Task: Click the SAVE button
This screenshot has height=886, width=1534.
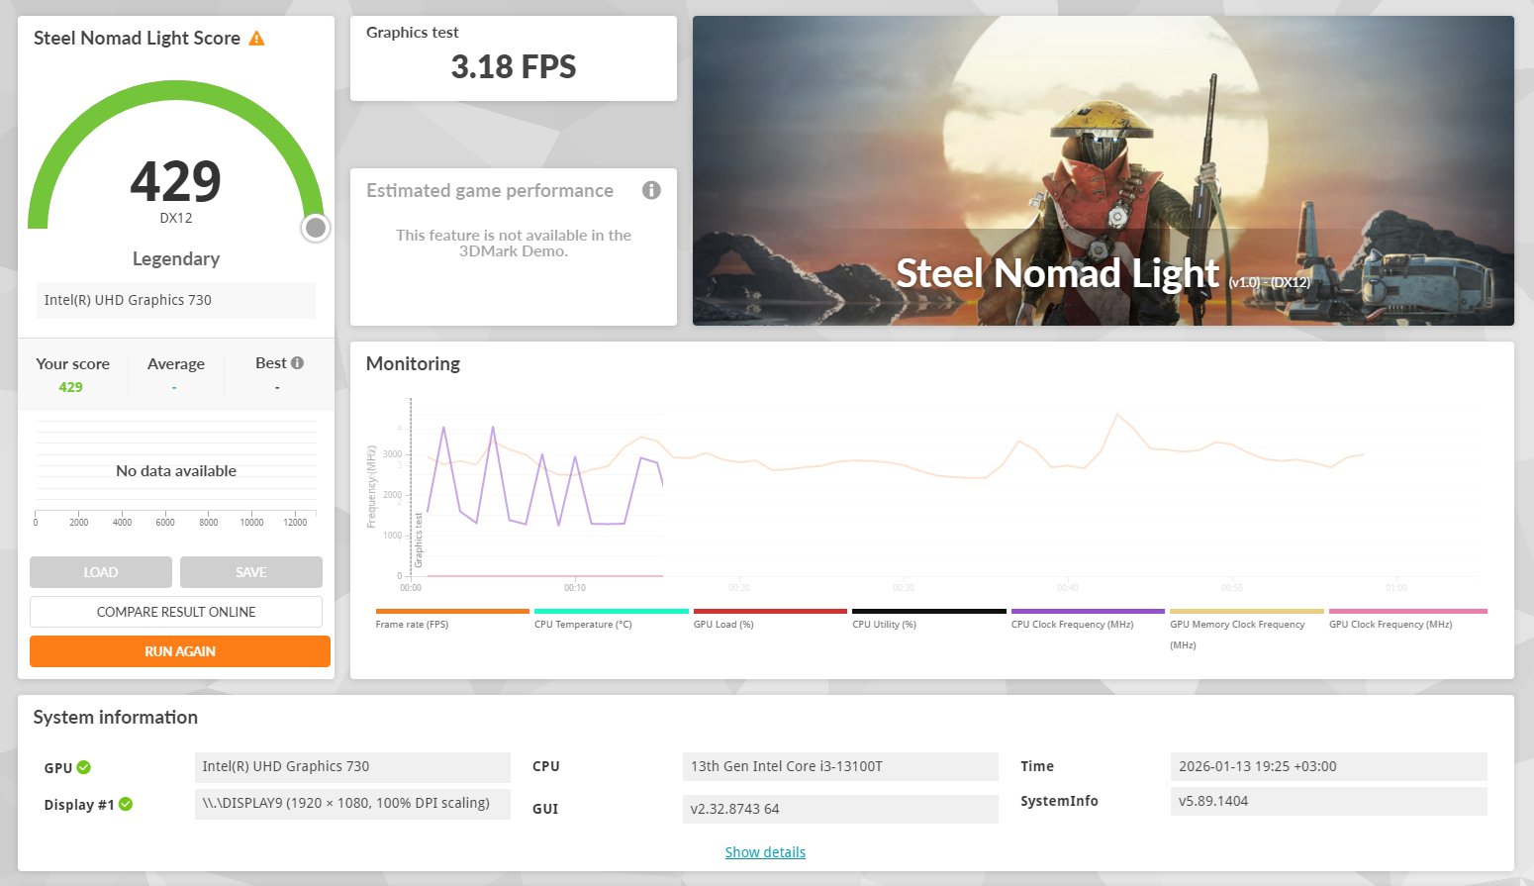Action: pyautogui.click(x=251, y=572)
